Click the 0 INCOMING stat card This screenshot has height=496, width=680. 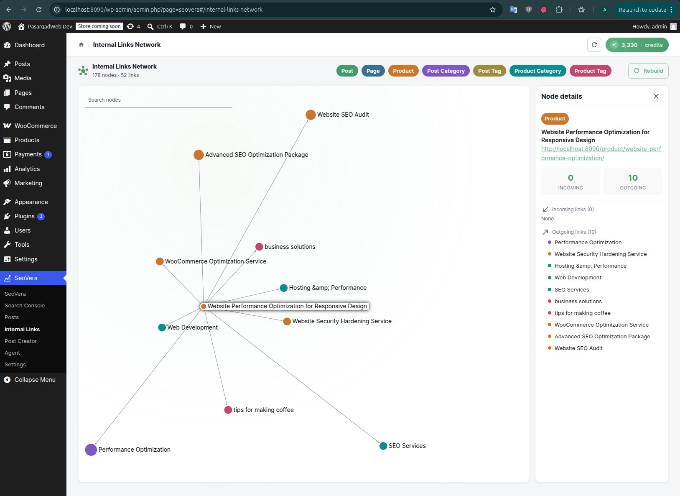[x=570, y=182]
